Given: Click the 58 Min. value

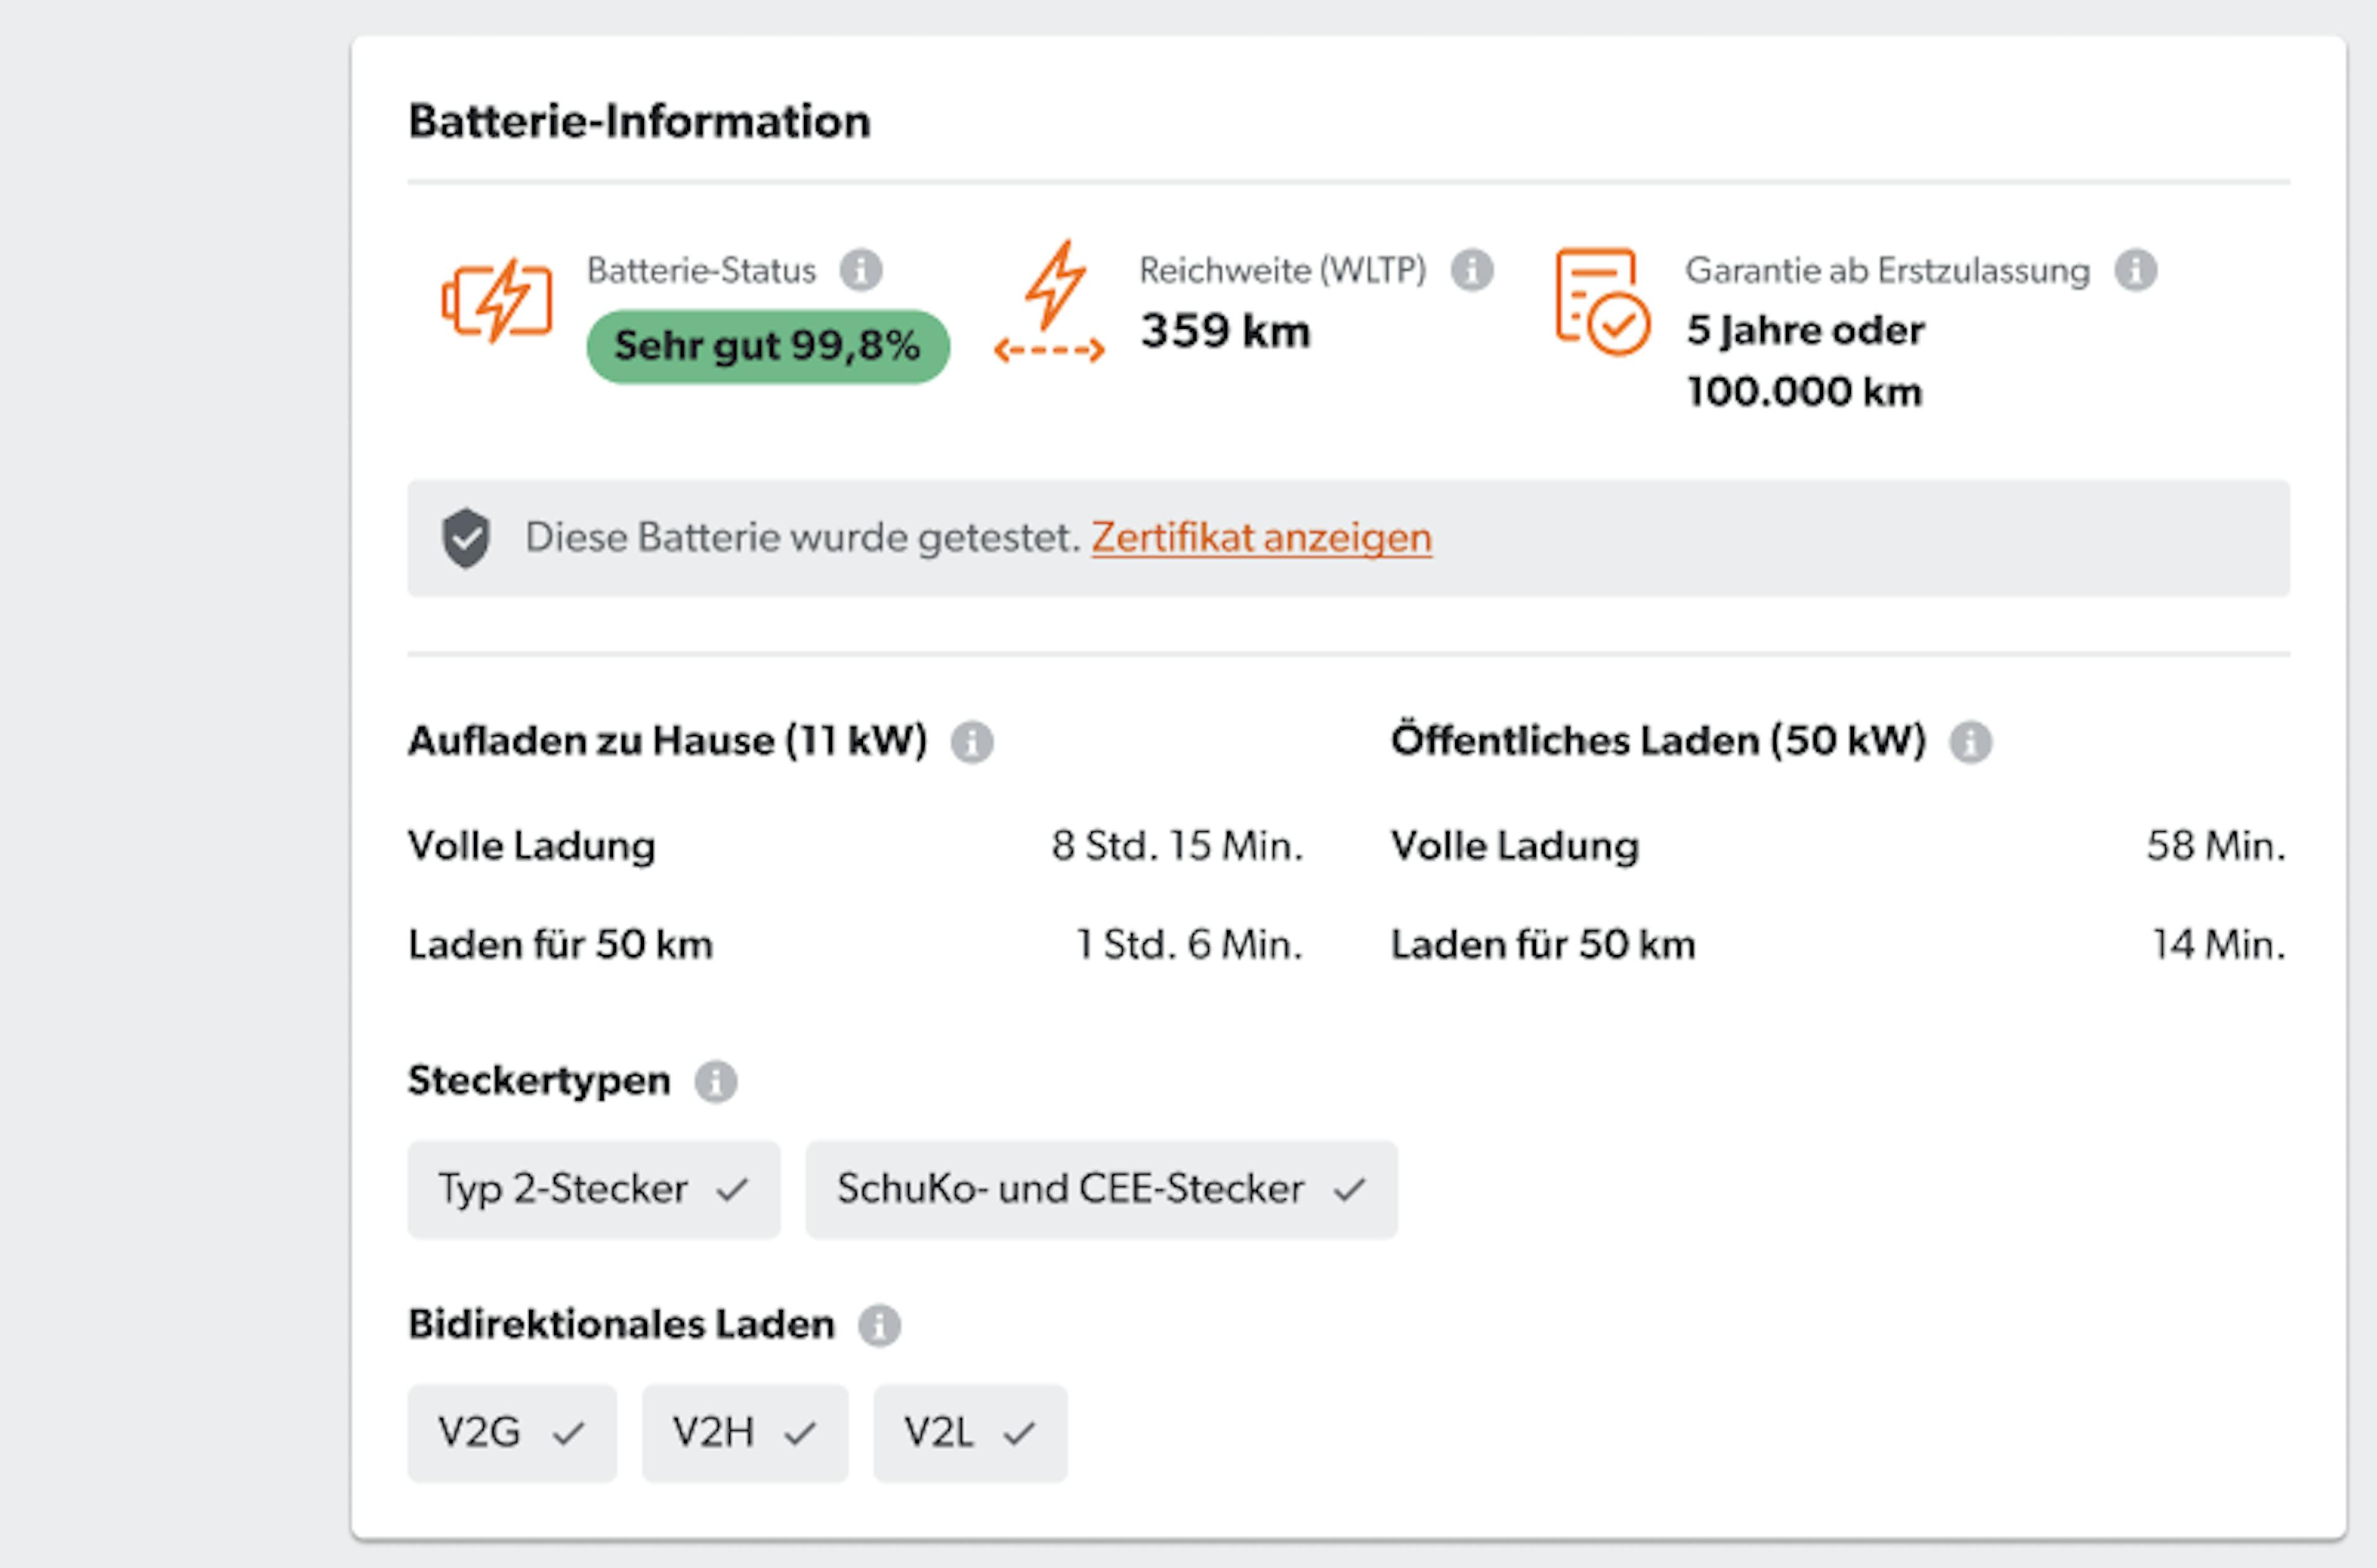Looking at the screenshot, I should [x=2217, y=846].
